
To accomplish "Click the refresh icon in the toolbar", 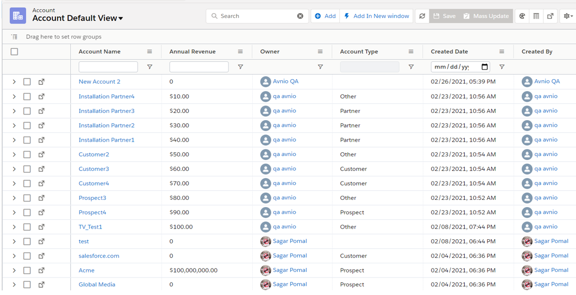I will [422, 16].
